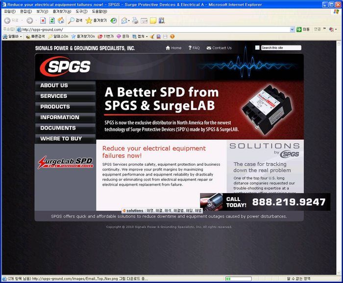Click the 캡처 capture toolbar button

click(139, 37)
